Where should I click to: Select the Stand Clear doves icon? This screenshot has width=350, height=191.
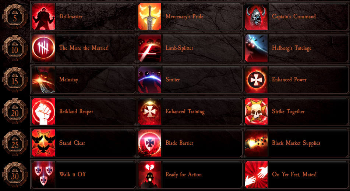[43, 143]
